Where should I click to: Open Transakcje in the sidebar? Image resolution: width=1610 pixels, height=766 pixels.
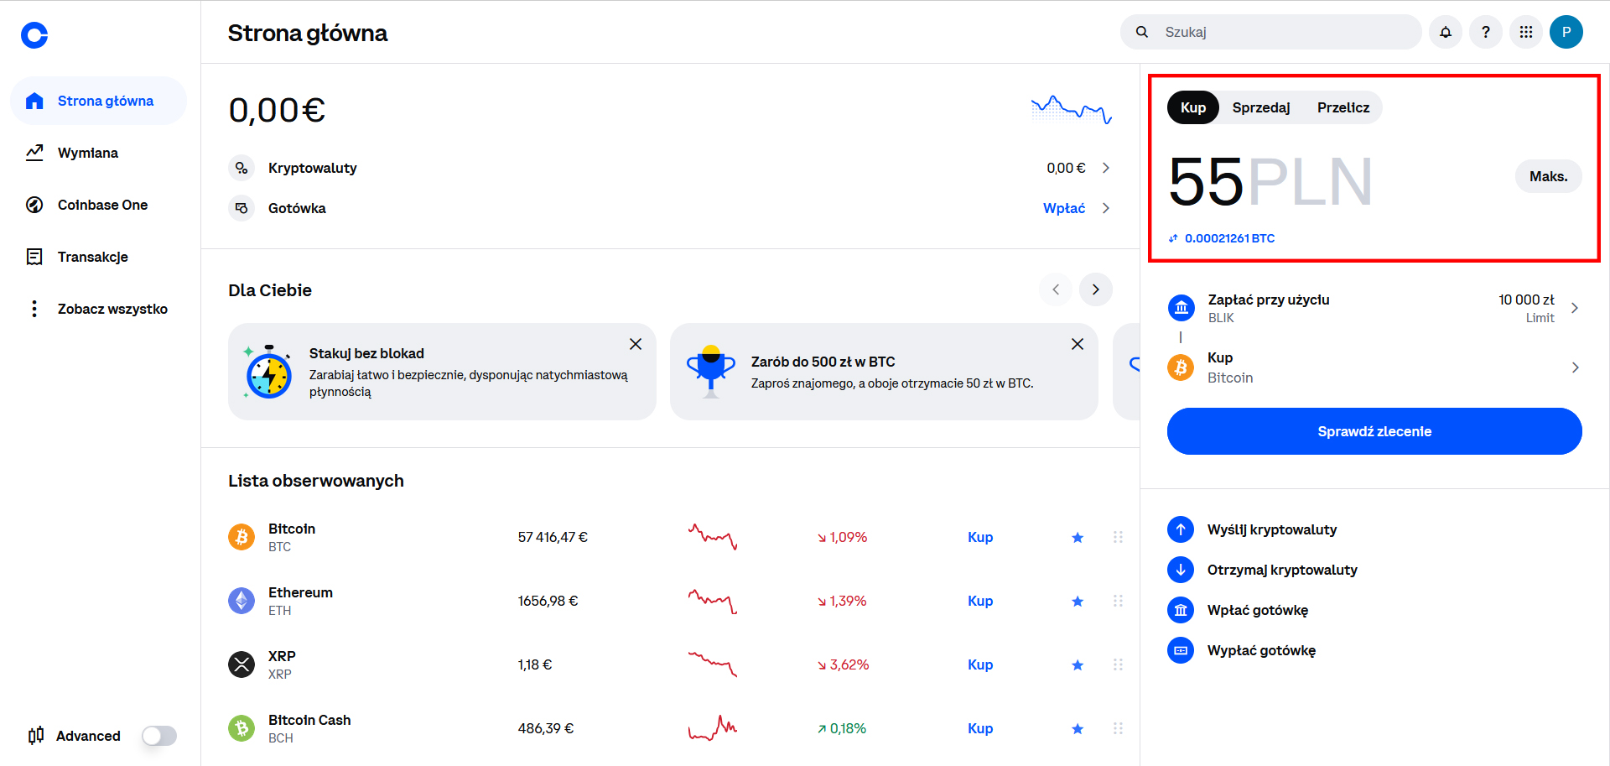(x=92, y=257)
